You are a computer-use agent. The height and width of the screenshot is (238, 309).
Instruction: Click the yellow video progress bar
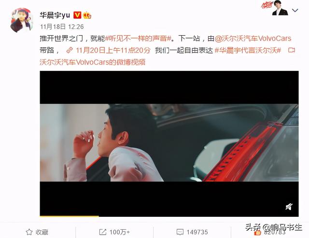coord(70,216)
